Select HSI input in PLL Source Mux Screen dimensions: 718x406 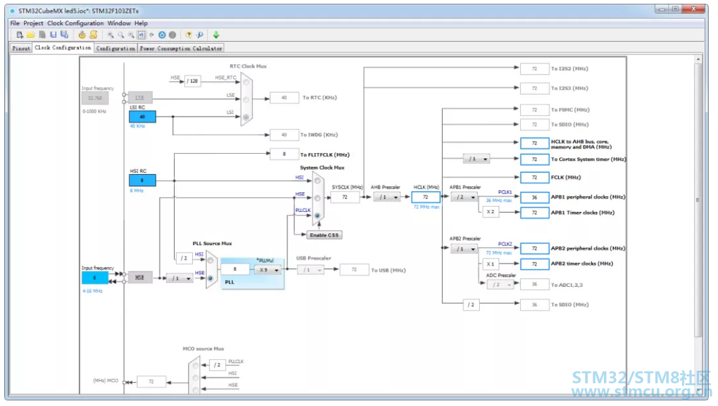211,260
